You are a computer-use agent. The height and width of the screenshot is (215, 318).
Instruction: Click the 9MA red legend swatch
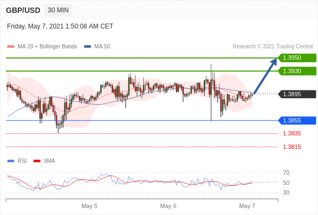37,161
